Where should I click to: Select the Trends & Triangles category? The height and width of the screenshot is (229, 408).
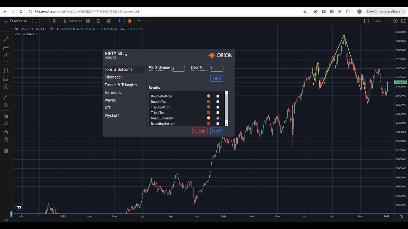[124, 85]
